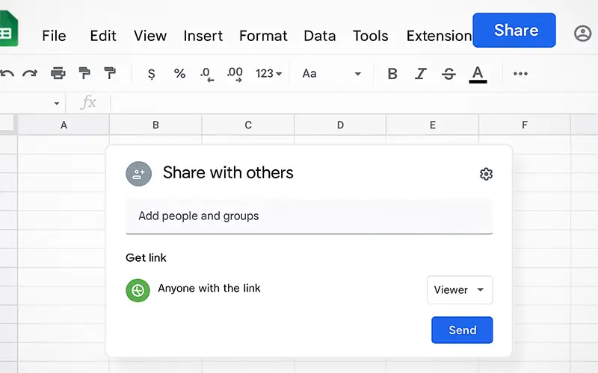The width and height of the screenshot is (598, 373).
Task: Expand the 123 number format dropdown
Action: (268, 73)
